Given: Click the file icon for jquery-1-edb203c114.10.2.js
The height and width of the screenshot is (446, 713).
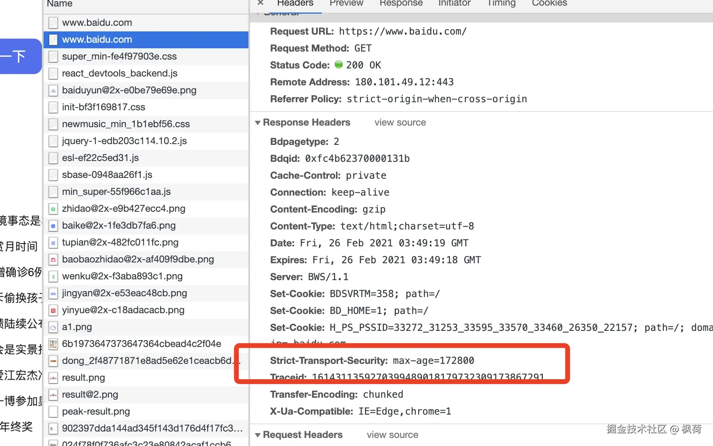Looking at the screenshot, I should 53,141.
